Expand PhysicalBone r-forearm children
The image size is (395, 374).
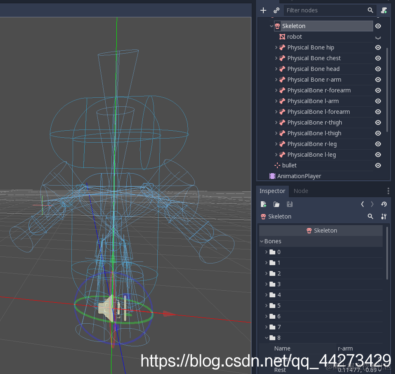coord(276,90)
